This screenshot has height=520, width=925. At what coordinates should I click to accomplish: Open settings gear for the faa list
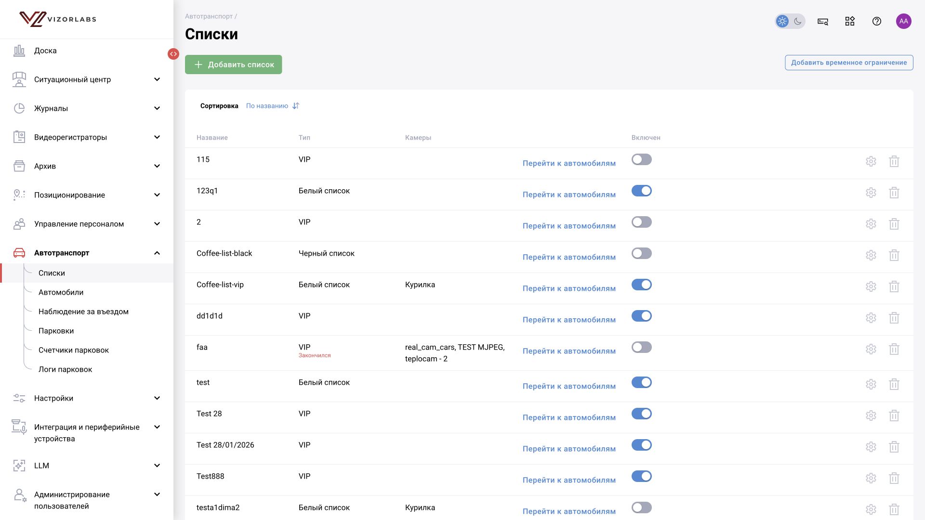click(871, 349)
